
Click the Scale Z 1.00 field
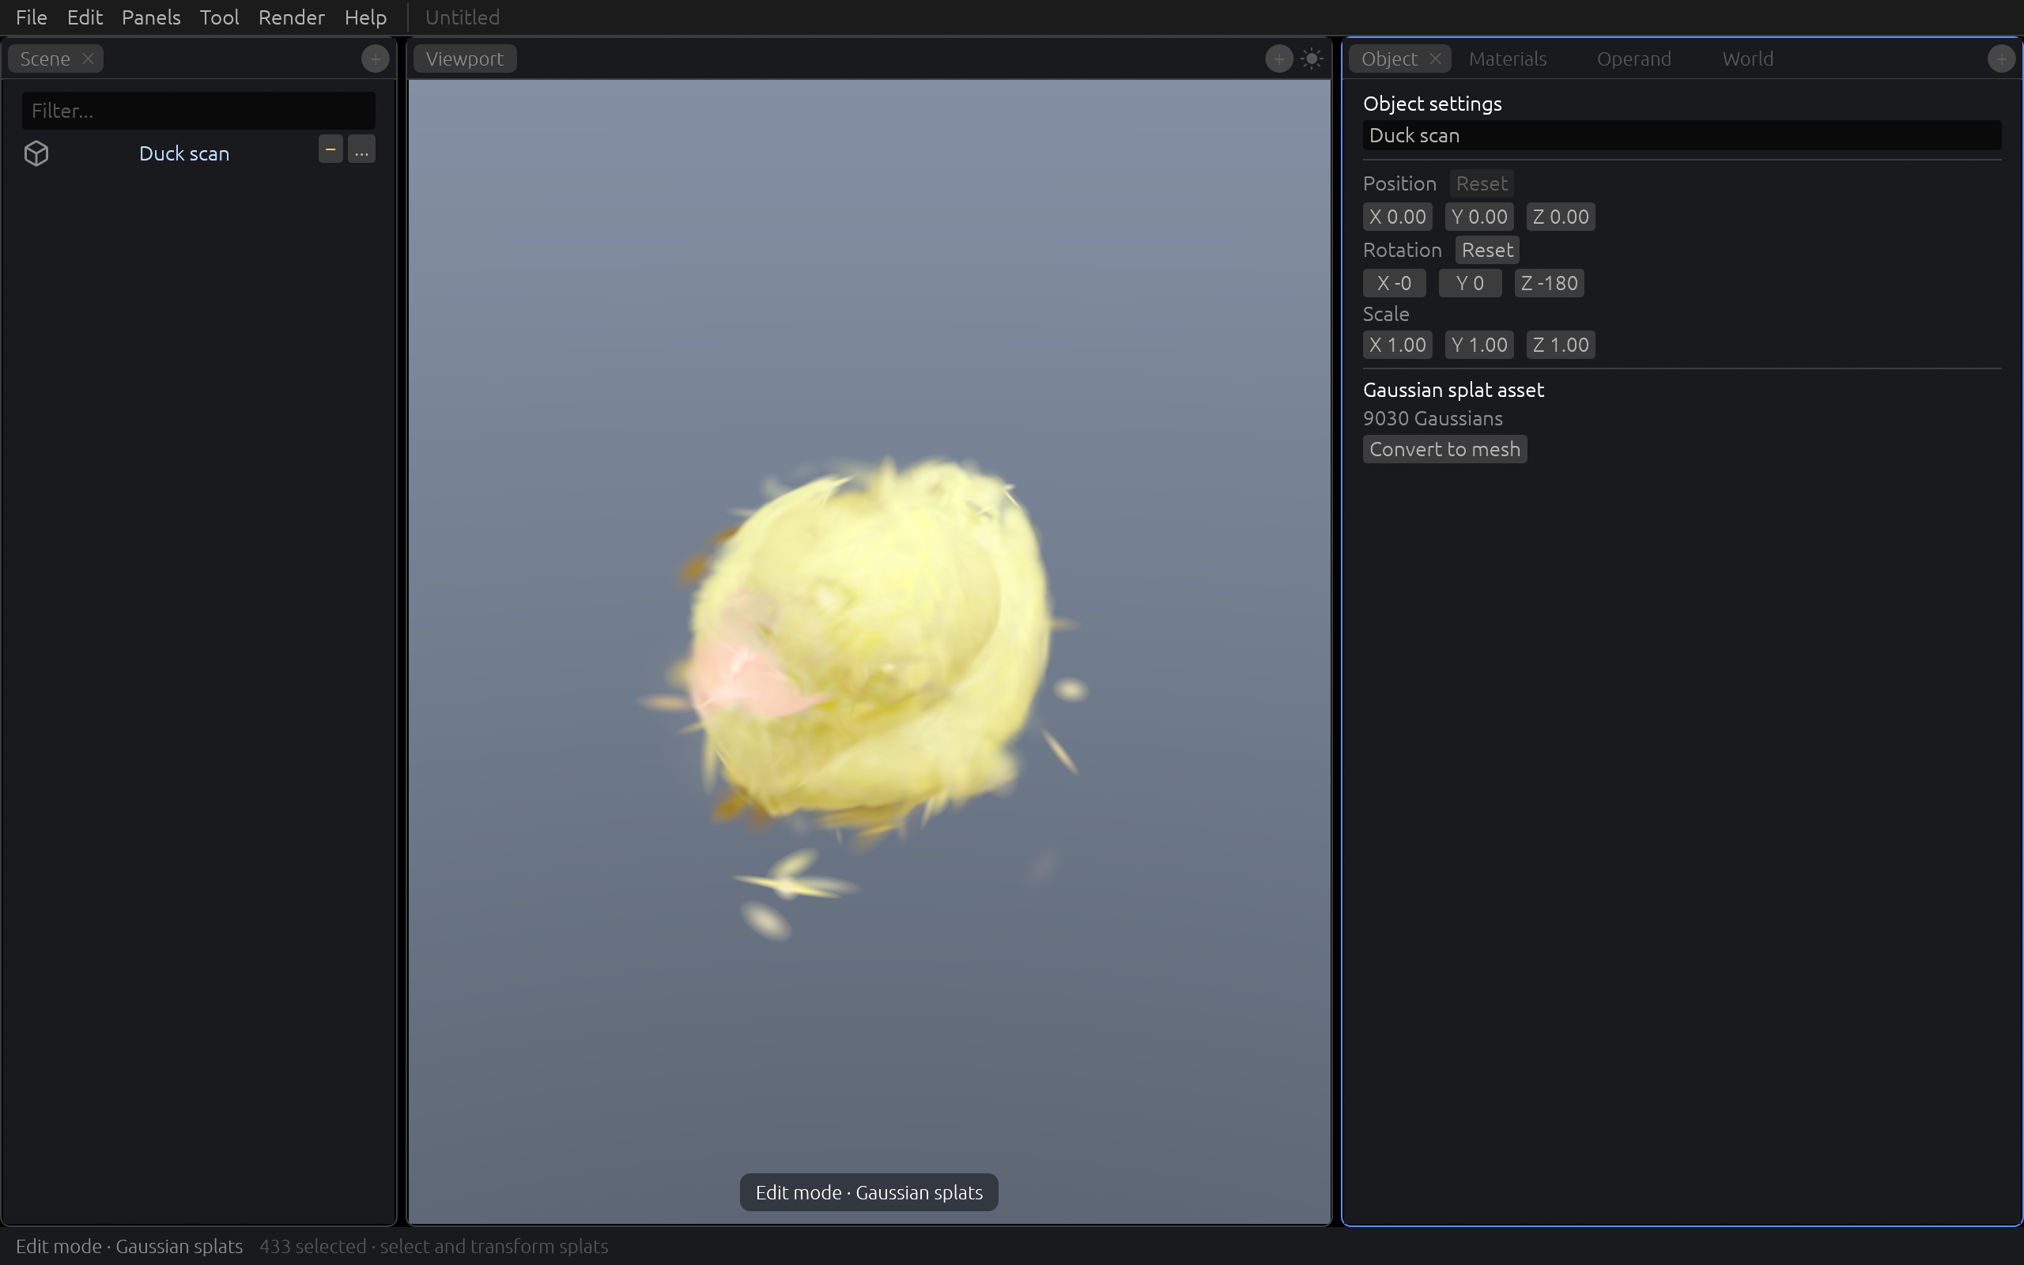[x=1561, y=345]
